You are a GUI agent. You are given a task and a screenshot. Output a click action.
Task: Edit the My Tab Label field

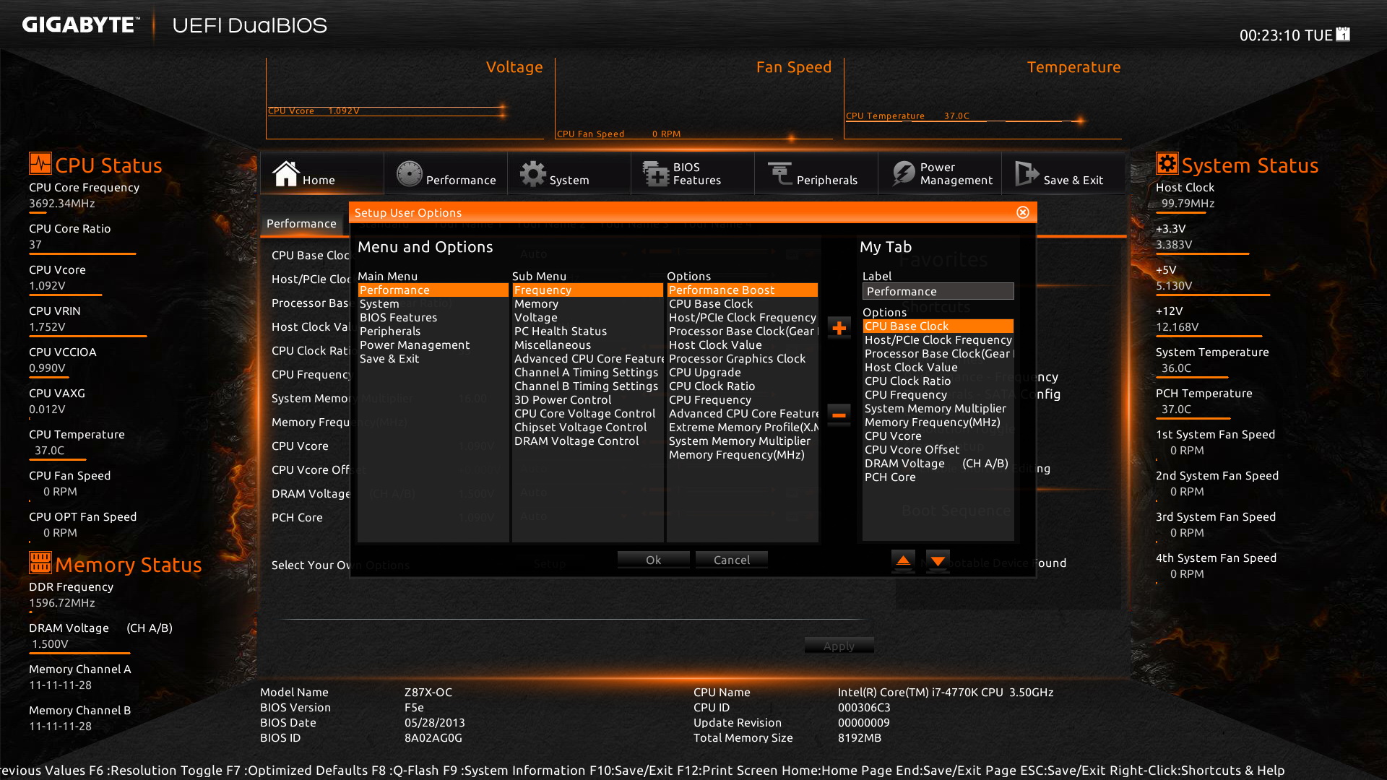pyautogui.click(x=938, y=292)
